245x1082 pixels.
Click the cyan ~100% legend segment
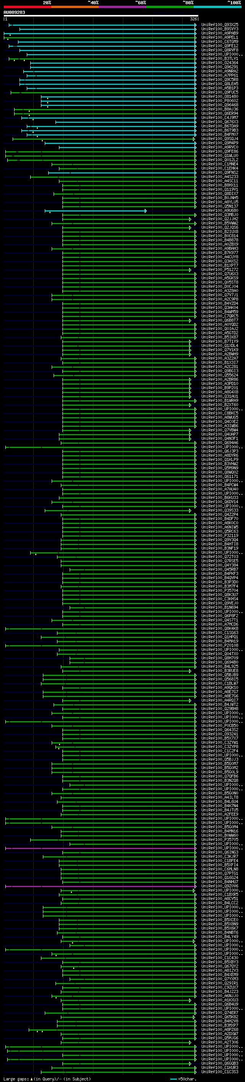pos(217,7)
